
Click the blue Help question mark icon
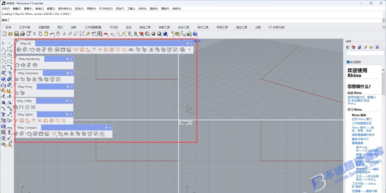[195, 34]
